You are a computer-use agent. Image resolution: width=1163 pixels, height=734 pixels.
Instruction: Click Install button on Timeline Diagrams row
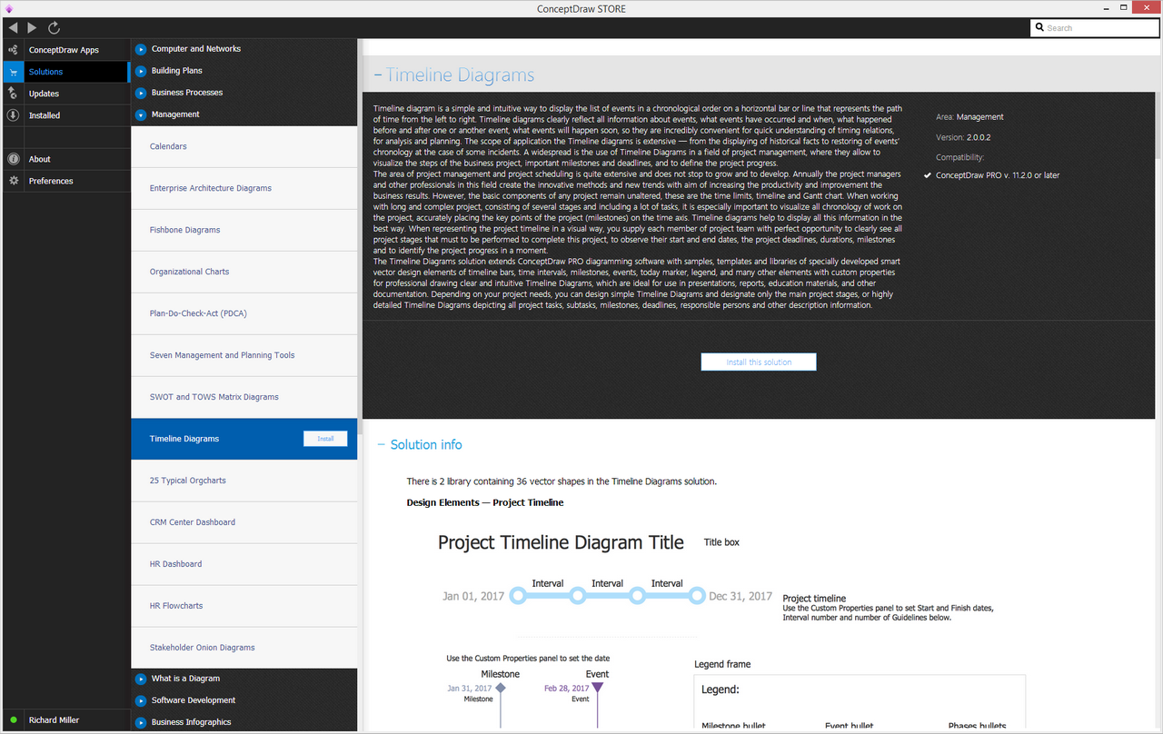click(x=325, y=439)
